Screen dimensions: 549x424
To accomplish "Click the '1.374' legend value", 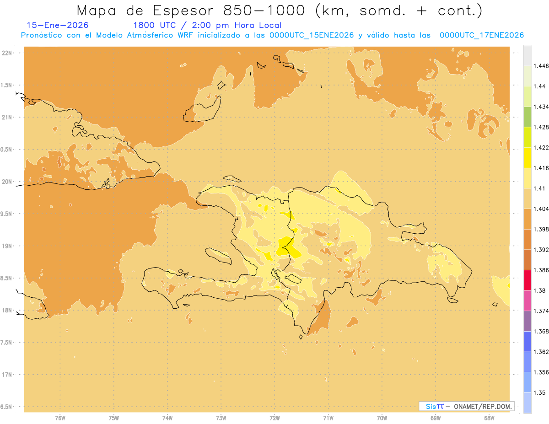I will point(541,311).
